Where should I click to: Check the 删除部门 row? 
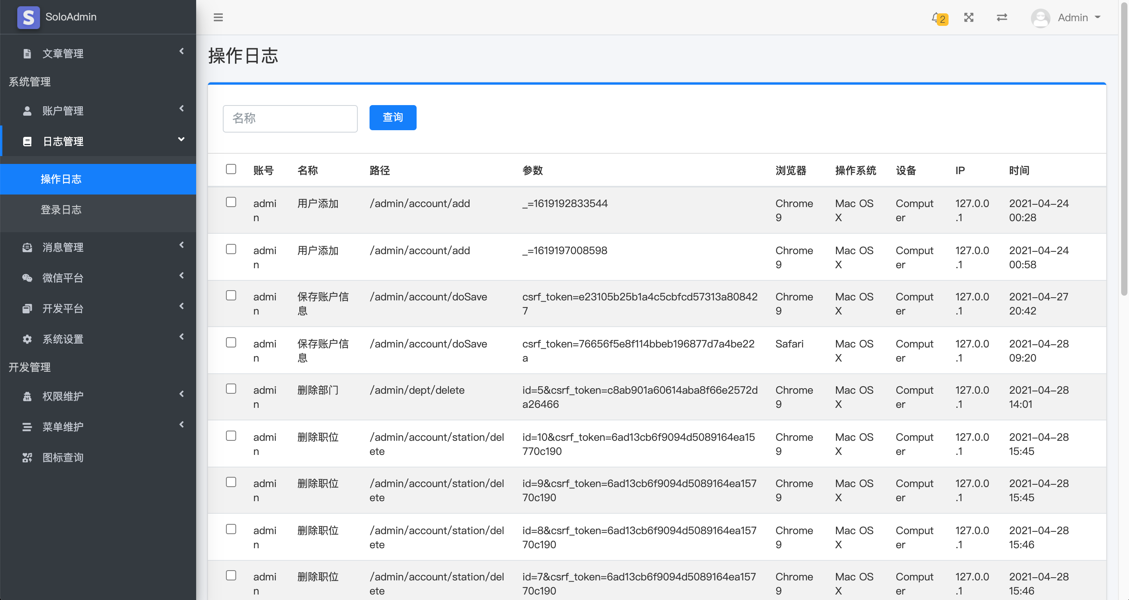231,388
